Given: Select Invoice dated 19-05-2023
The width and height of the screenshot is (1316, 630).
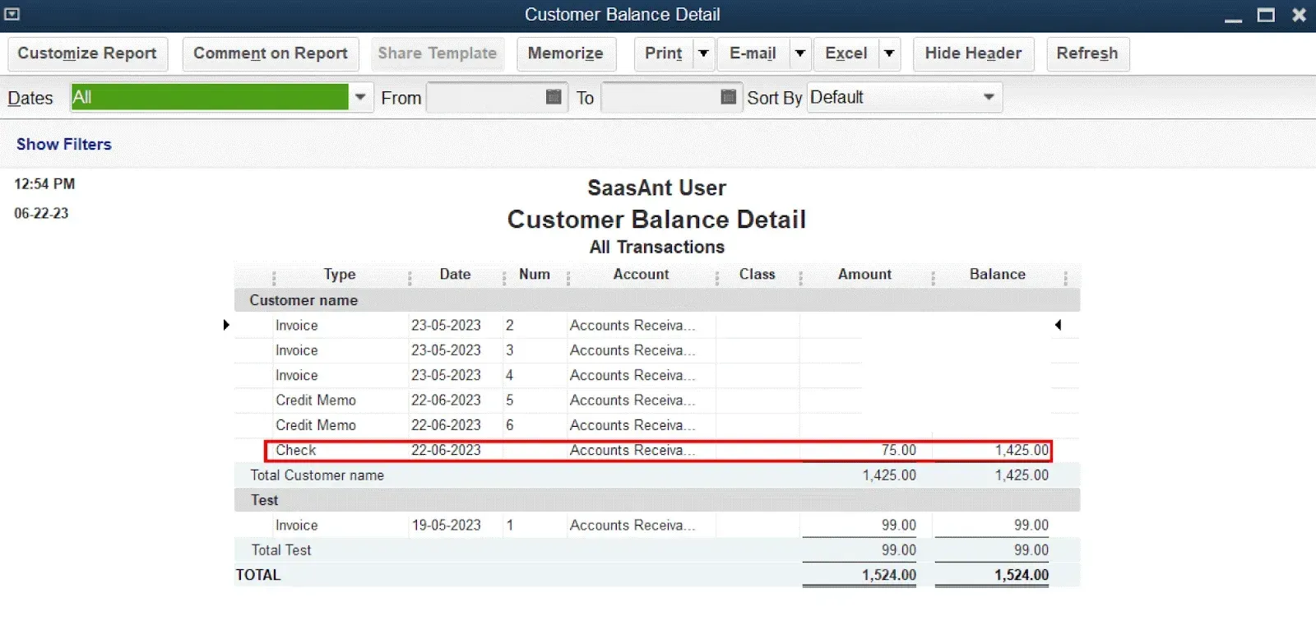Looking at the screenshot, I should click(656, 525).
